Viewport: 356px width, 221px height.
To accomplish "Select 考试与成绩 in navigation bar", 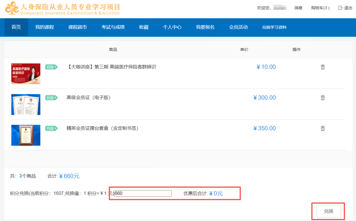I will point(113,27).
